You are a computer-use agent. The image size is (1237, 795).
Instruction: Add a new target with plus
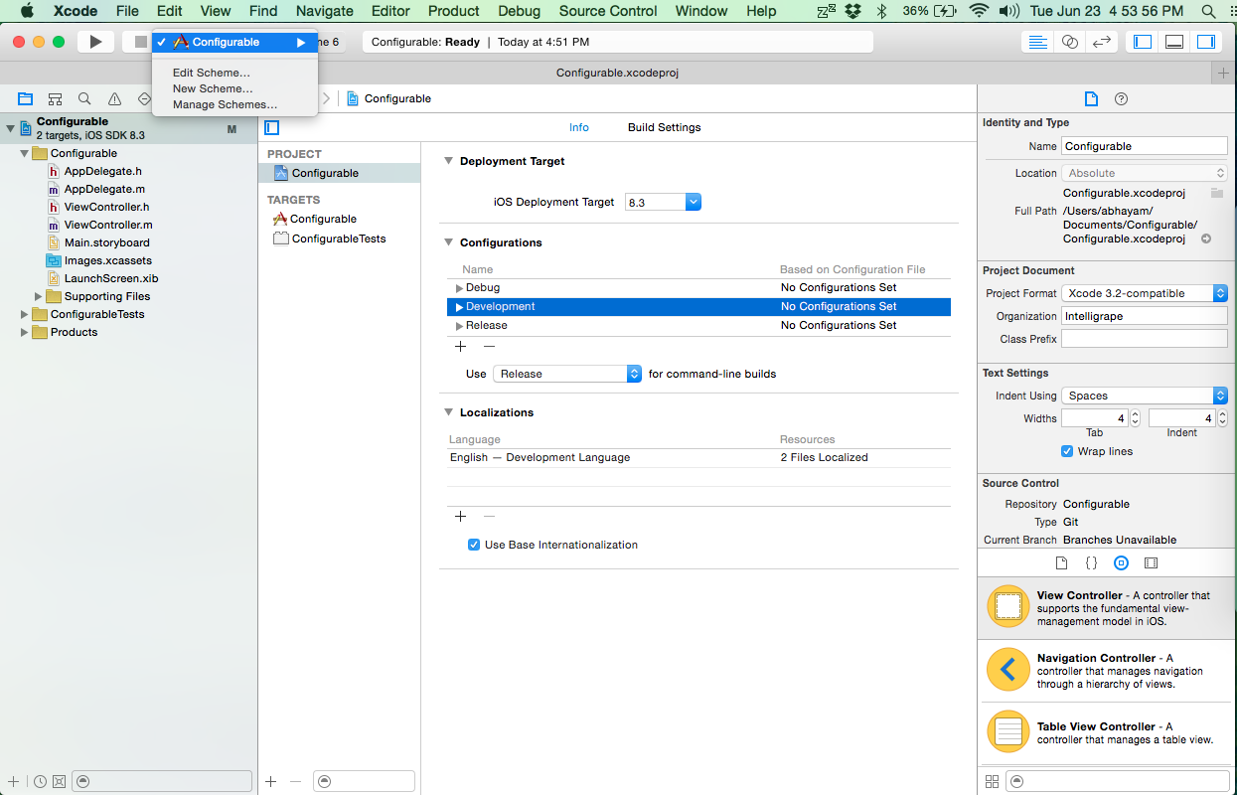pyautogui.click(x=271, y=781)
